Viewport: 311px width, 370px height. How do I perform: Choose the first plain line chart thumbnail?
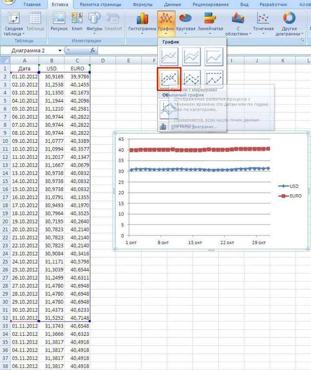pos(169,57)
